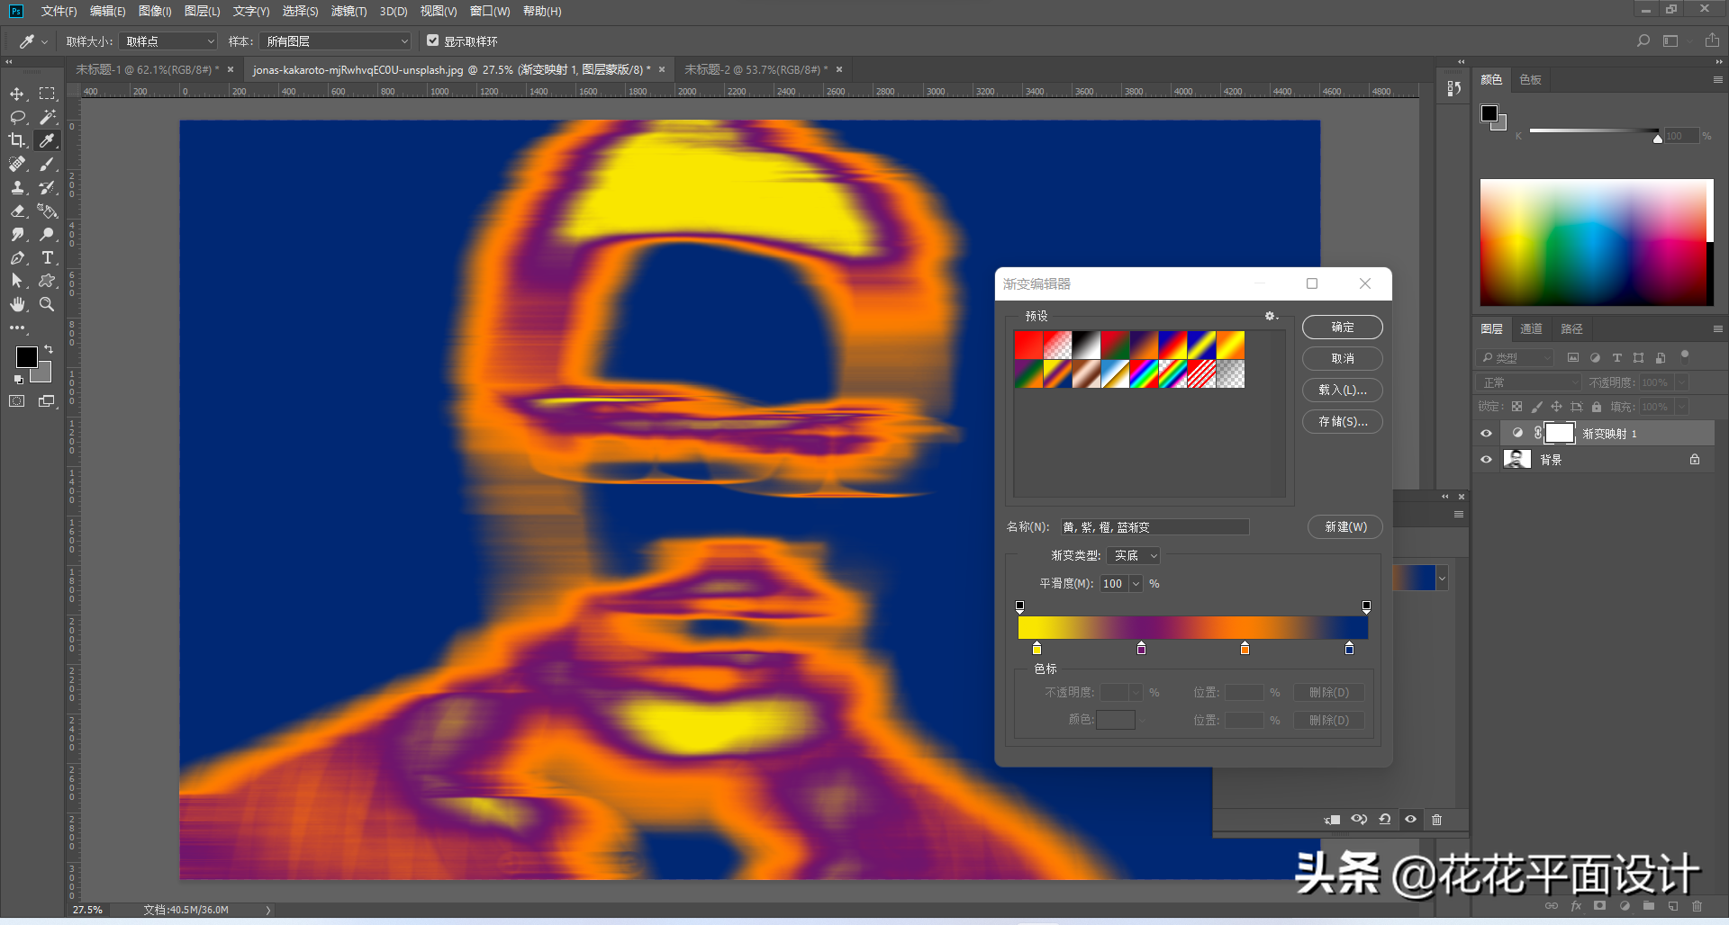Select the Eraser tool
The image size is (1729, 925).
[x=17, y=211]
